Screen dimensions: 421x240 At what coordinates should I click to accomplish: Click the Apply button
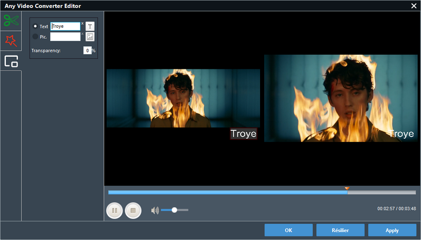click(x=392, y=230)
